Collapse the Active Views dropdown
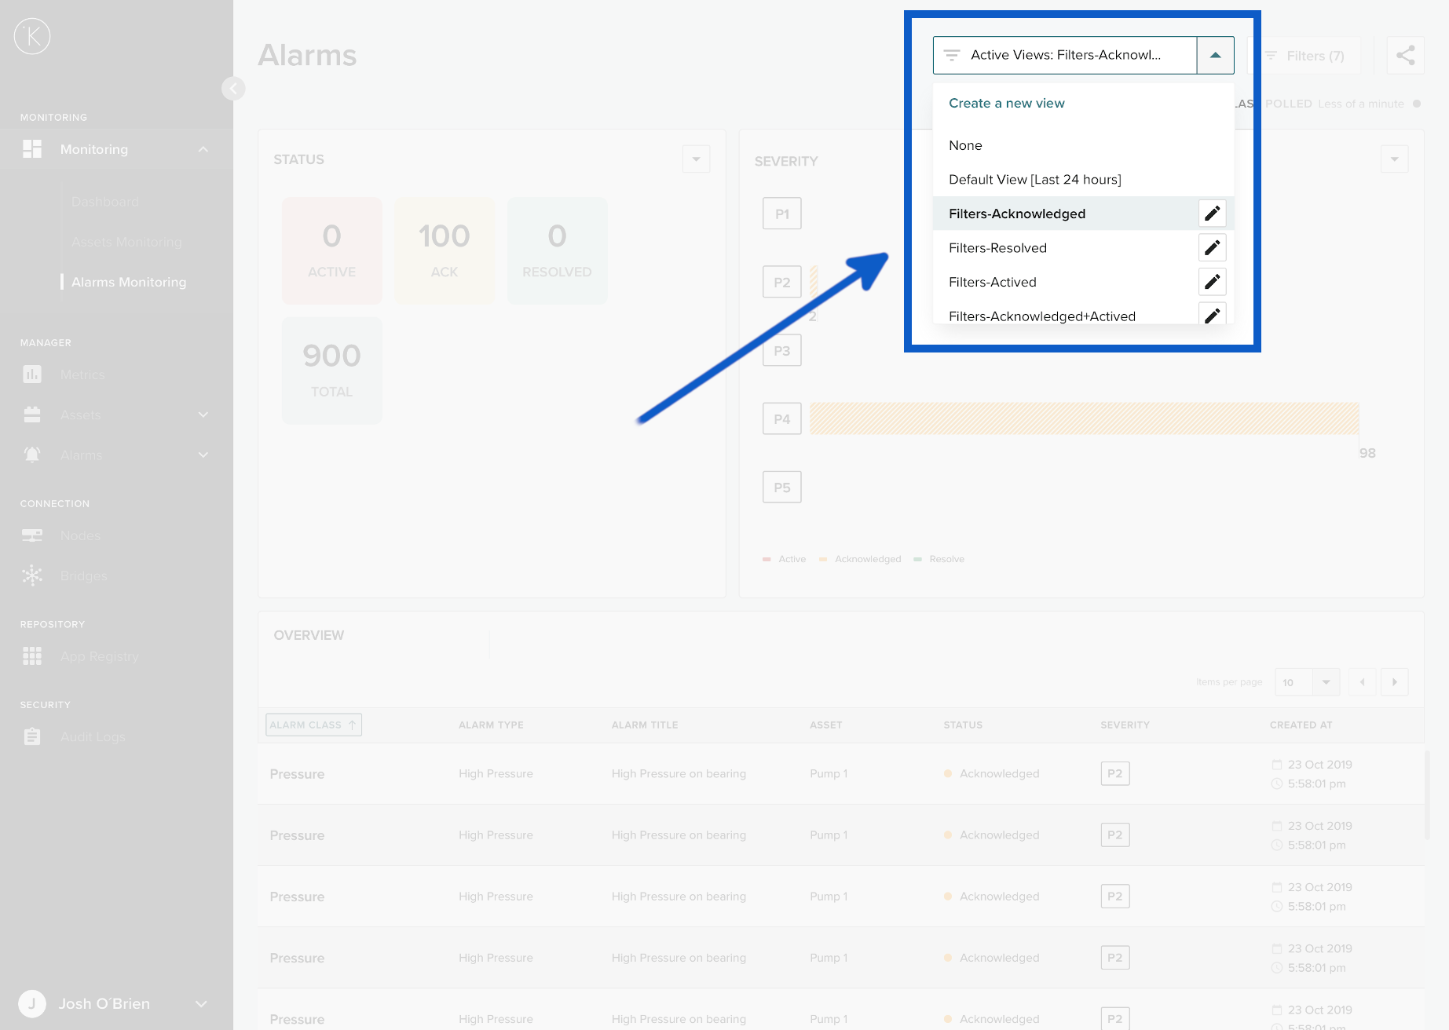This screenshot has width=1449, height=1030. 1215,56
